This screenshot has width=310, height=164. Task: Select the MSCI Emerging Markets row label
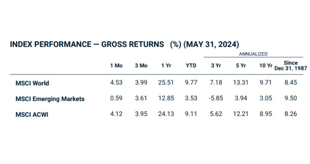point(50,99)
